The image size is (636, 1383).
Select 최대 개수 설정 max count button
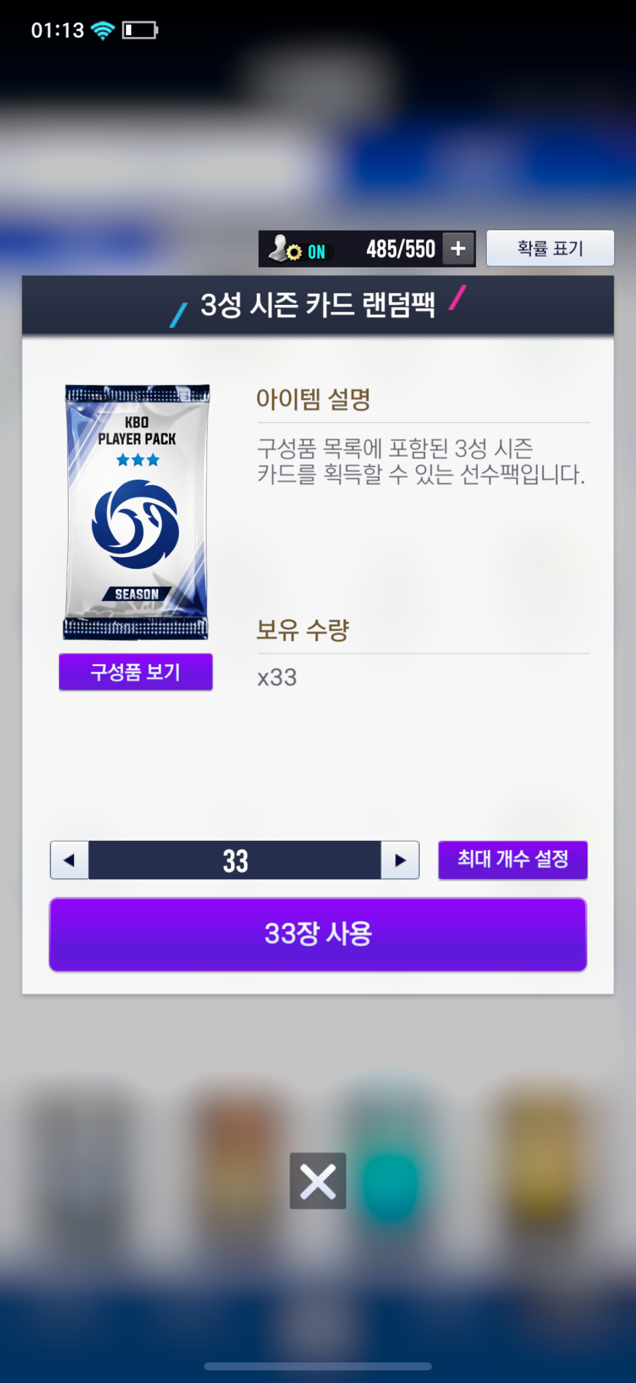[513, 860]
